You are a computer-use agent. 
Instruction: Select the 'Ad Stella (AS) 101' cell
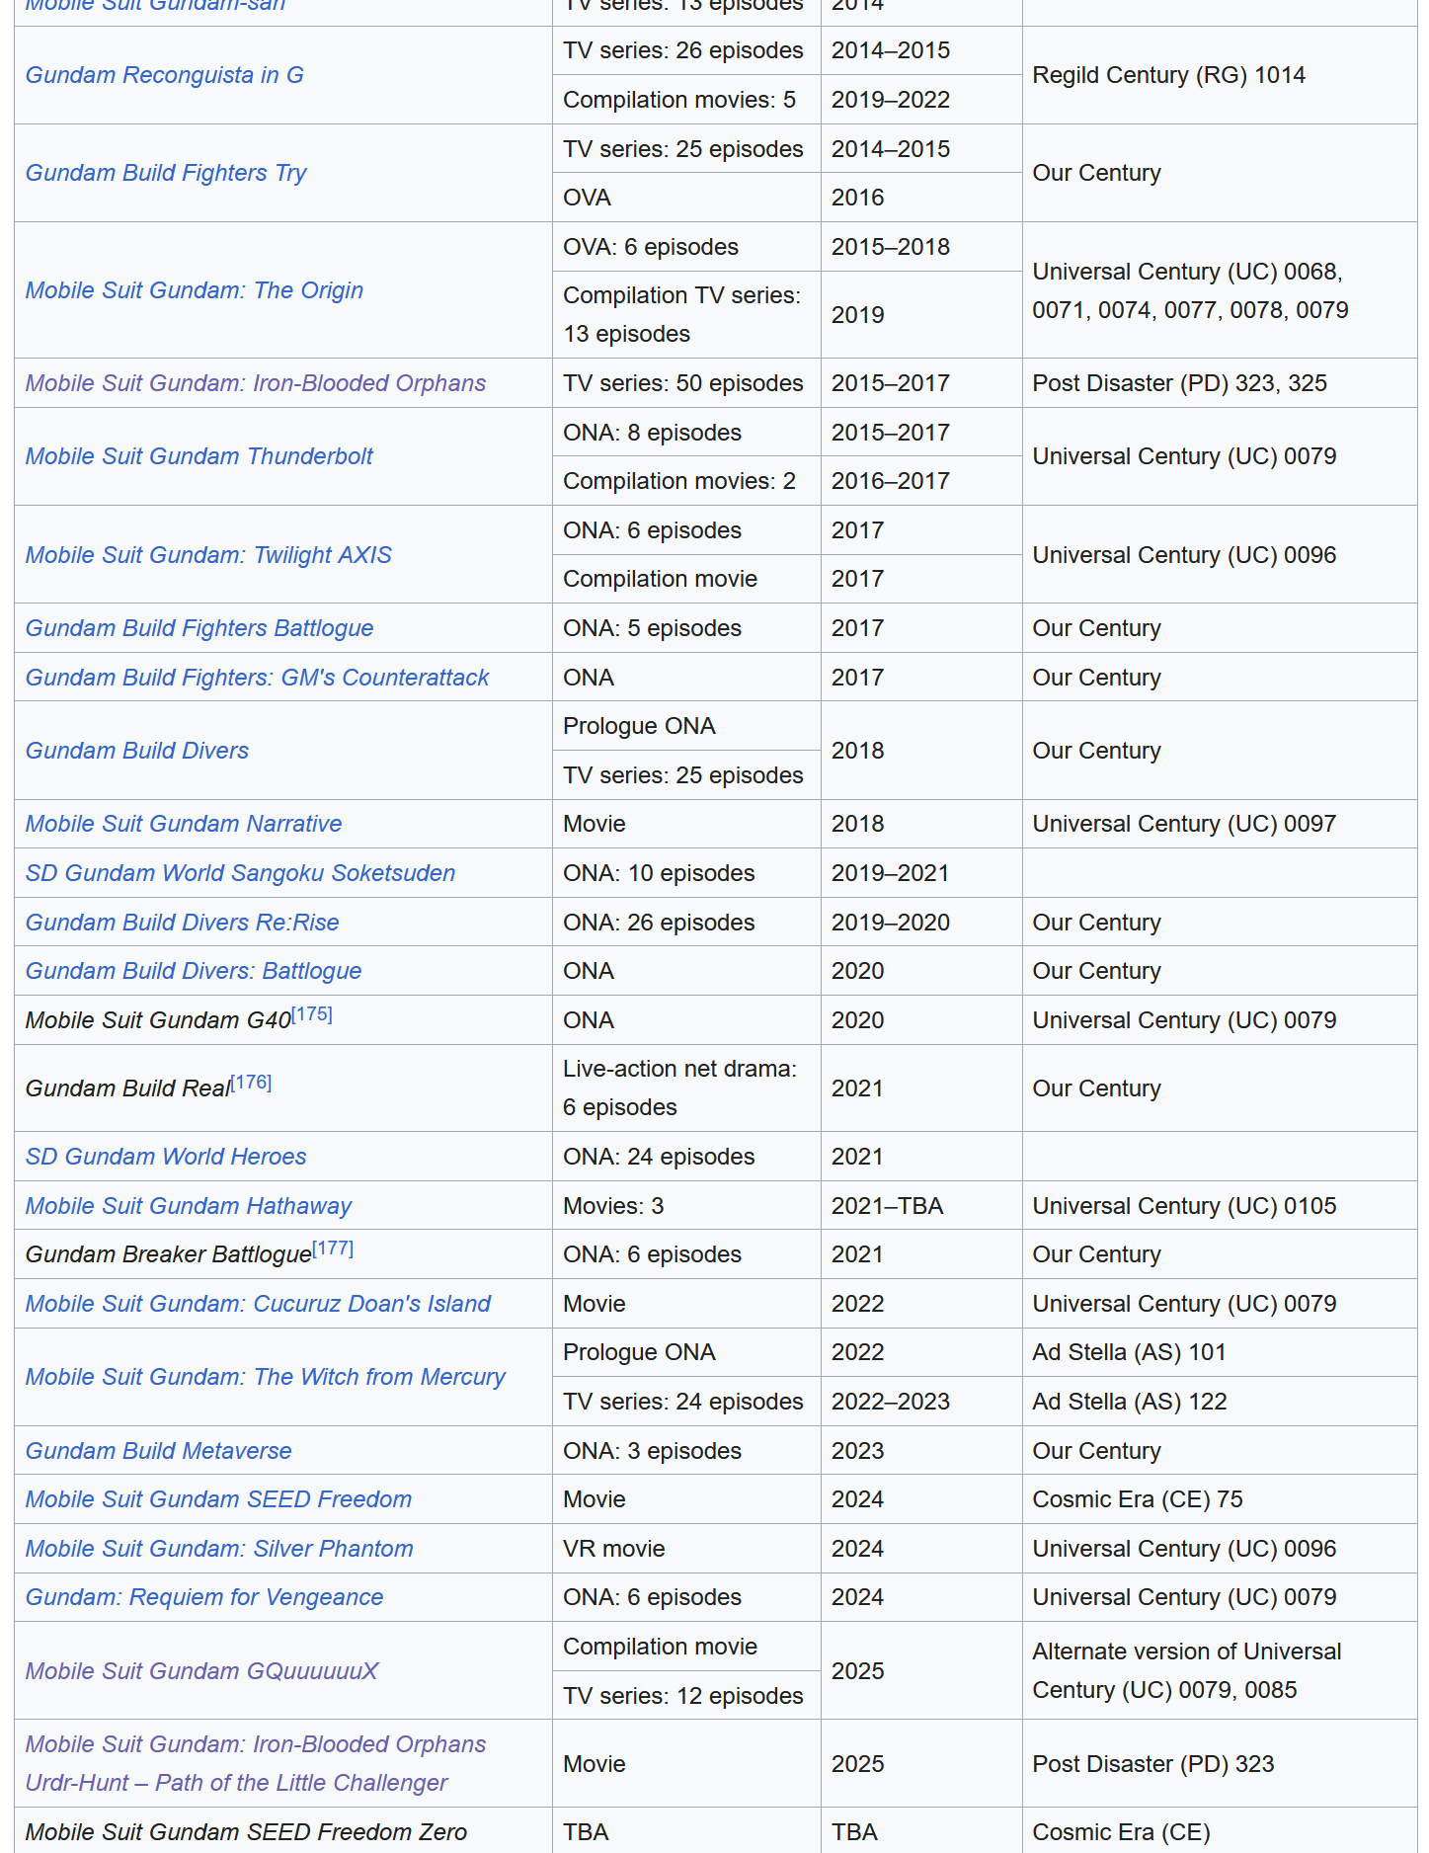tap(1220, 1352)
